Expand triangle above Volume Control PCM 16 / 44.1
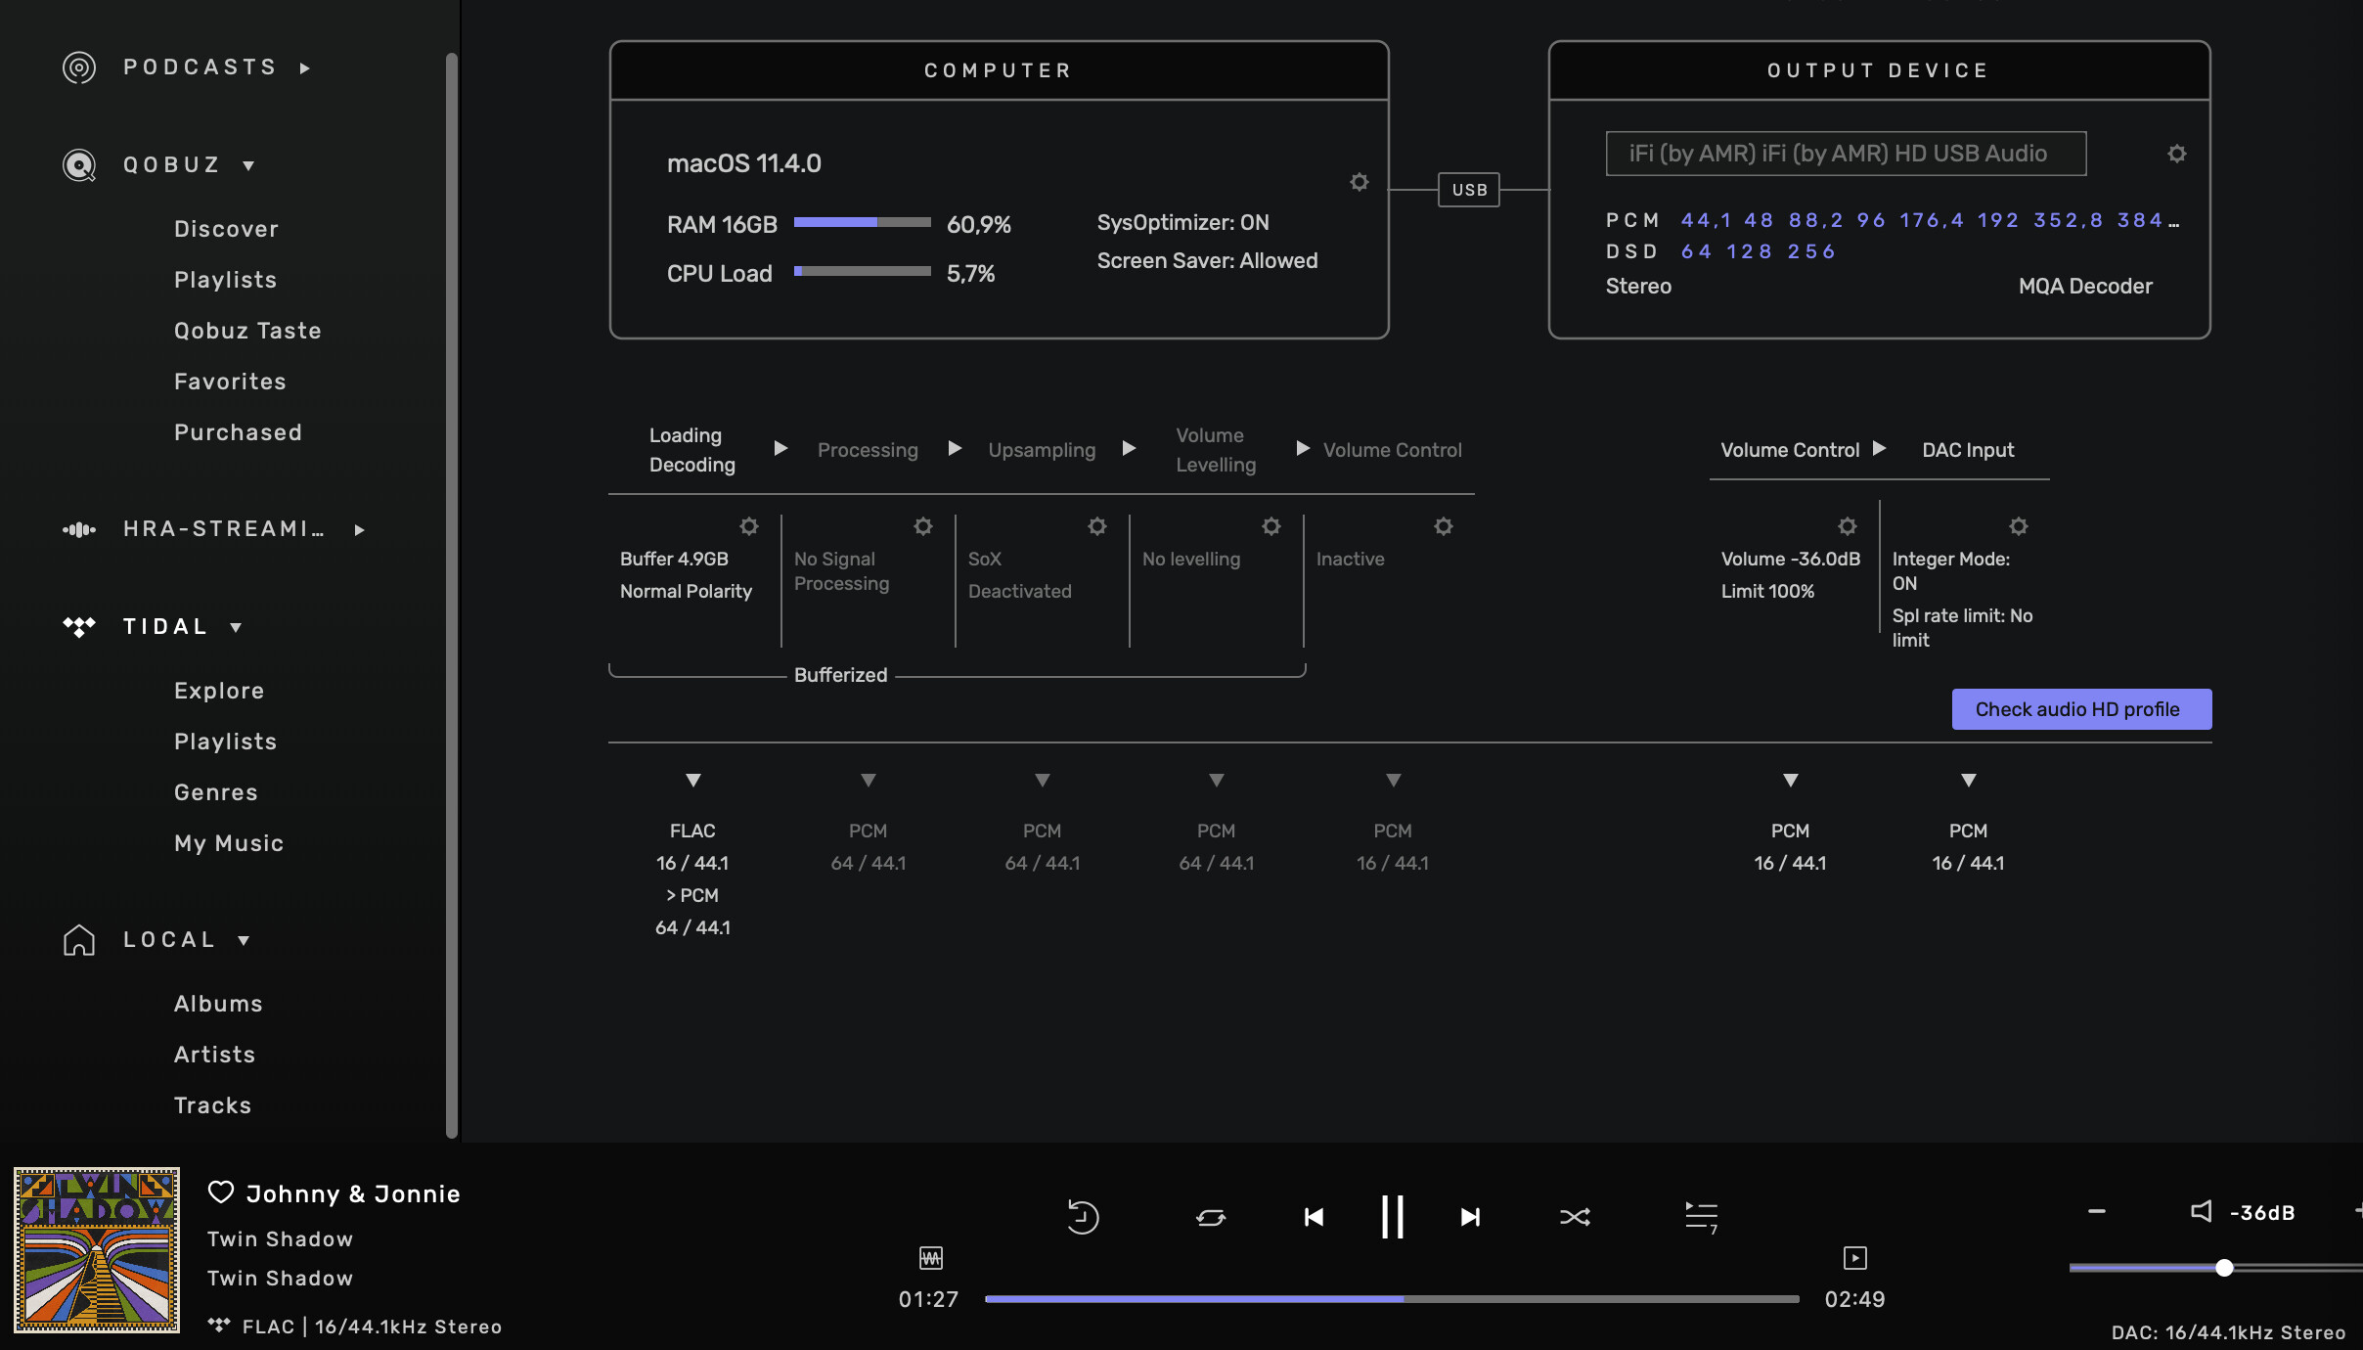The height and width of the screenshot is (1350, 2363). 1791,781
